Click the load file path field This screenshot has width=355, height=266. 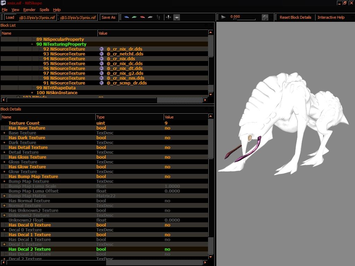[x=37, y=17]
